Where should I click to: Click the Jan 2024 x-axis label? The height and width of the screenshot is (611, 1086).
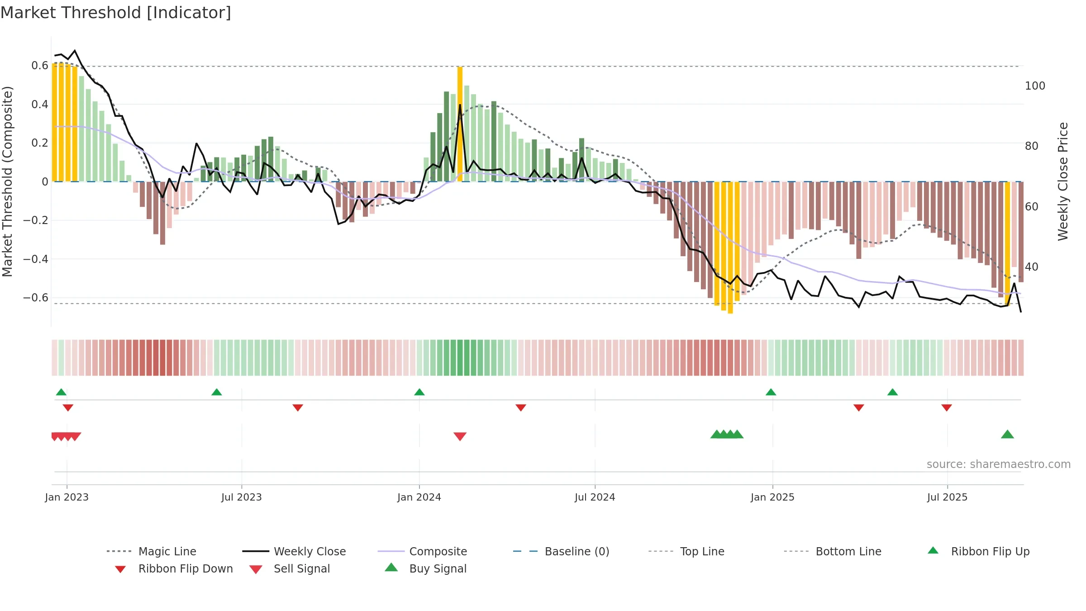click(419, 497)
